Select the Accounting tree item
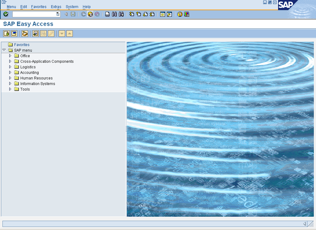 [x=29, y=73]
